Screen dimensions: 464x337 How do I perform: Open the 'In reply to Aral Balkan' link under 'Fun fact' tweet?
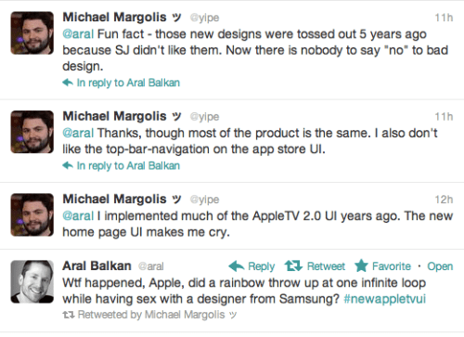tap(128, 83)
